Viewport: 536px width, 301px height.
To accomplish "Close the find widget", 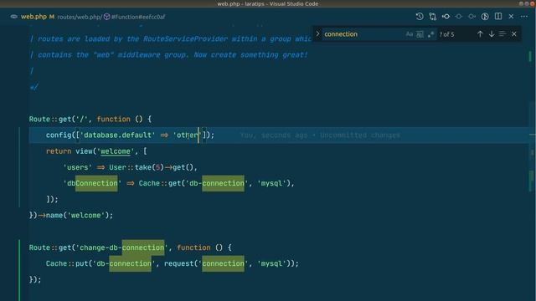I will coord(514,34).
